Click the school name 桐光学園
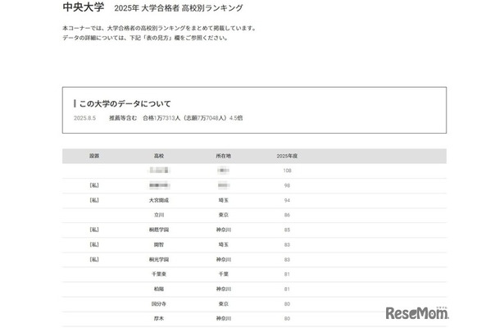The height and width of the screenshot is (328, 500). [159, 259]
